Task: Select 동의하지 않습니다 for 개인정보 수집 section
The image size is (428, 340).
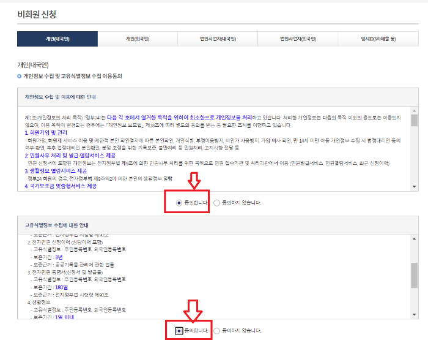Action: tap(216, 203)
